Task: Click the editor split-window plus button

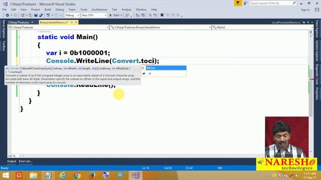Action: (311, 32)
